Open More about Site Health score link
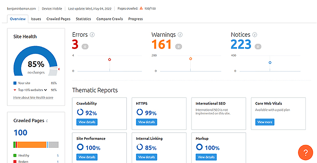This screenshot has height=163, width=317. tap(33, 98)
